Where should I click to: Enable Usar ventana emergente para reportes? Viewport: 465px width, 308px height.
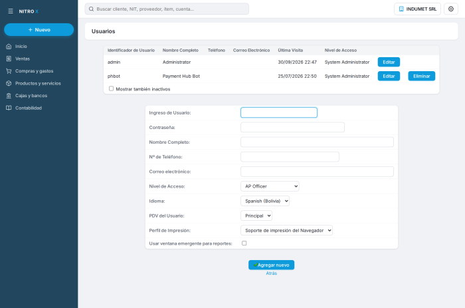pos(244,243)
